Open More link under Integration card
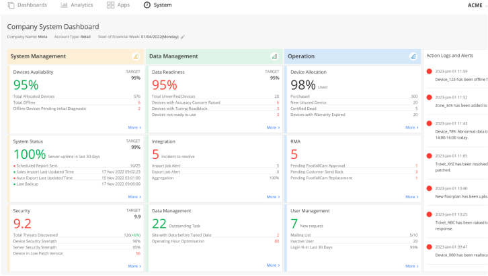 [274, 197]
